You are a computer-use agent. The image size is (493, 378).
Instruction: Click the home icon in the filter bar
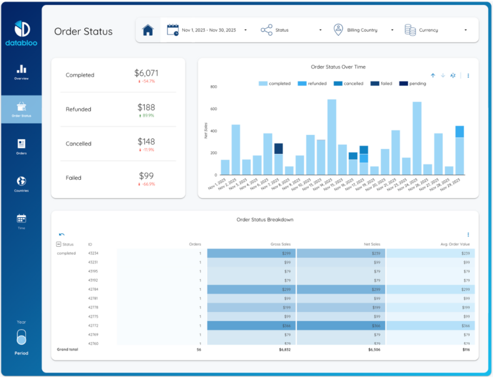tap(148, 30)
